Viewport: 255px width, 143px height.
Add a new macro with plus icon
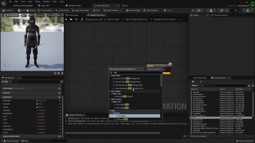tap(59, 93)
